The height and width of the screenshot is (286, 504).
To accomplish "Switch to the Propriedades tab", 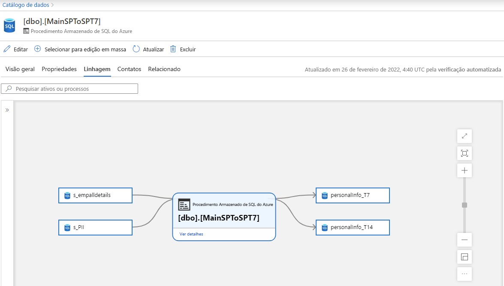I will pos(59,69).
